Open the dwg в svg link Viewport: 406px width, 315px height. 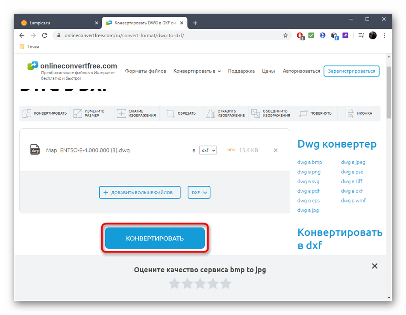coord(308,181)
